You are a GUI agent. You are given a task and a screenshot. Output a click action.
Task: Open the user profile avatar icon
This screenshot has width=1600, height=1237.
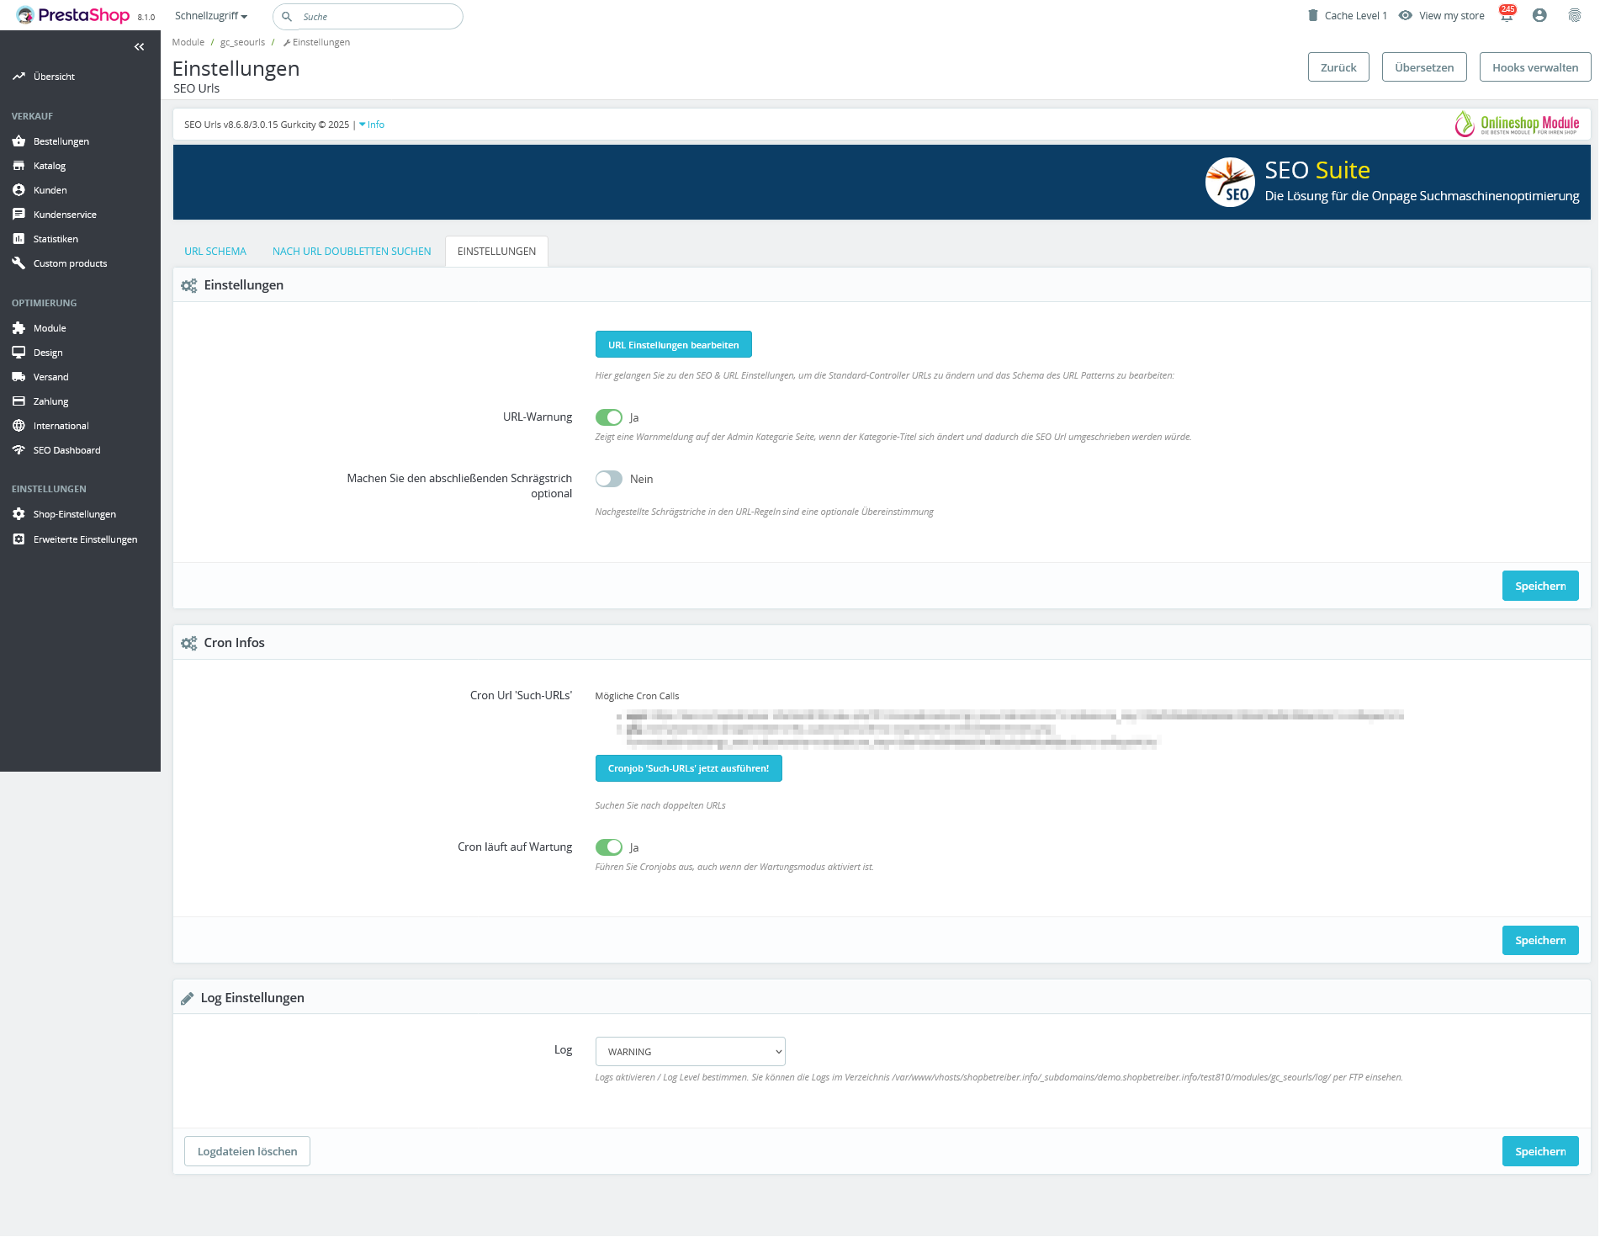1539,15
